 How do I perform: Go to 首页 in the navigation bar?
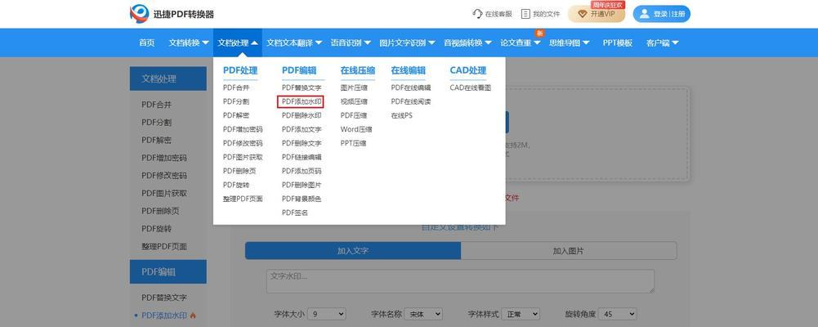click(x=146, y=43)
